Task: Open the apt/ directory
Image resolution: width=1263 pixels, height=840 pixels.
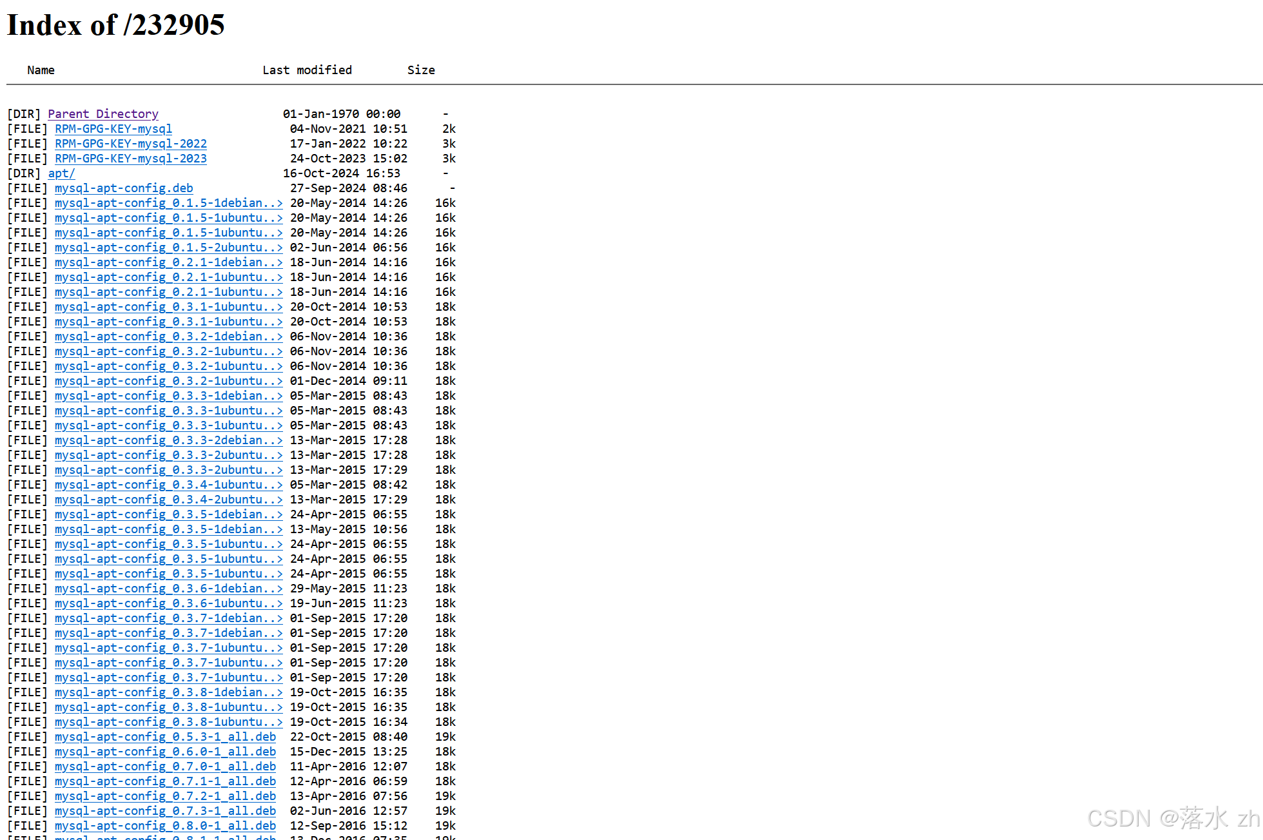Action: click(x=61, y=173)
